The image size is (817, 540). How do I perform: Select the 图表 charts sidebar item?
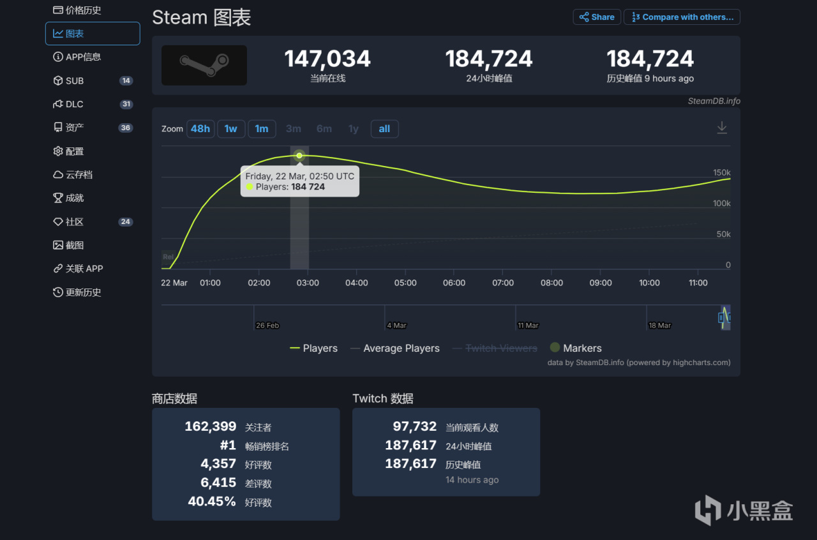pos(93,34)
